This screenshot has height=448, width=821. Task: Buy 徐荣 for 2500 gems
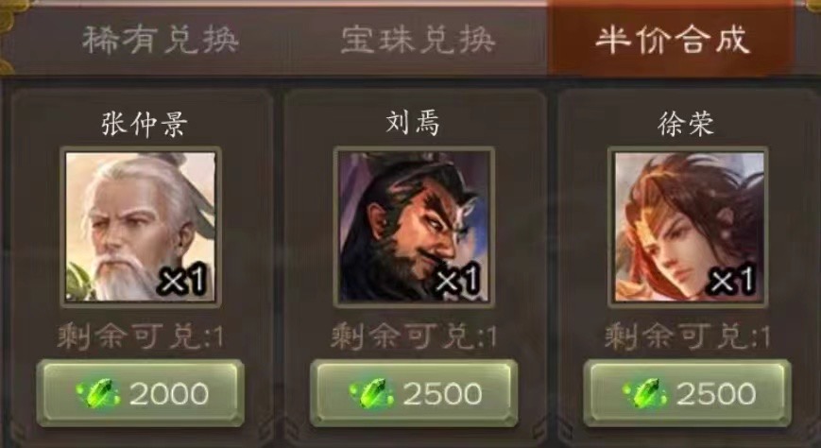click(x=688, y=393)
